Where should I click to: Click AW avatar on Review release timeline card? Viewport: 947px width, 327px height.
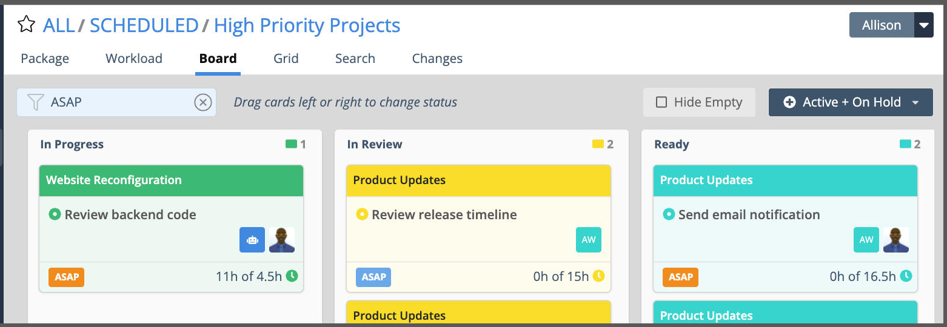[x=589, y=240]
